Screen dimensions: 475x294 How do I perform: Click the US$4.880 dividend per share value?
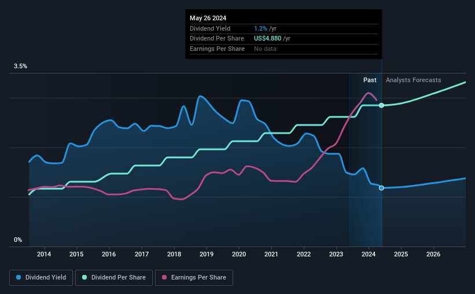[x=267, y=39]
